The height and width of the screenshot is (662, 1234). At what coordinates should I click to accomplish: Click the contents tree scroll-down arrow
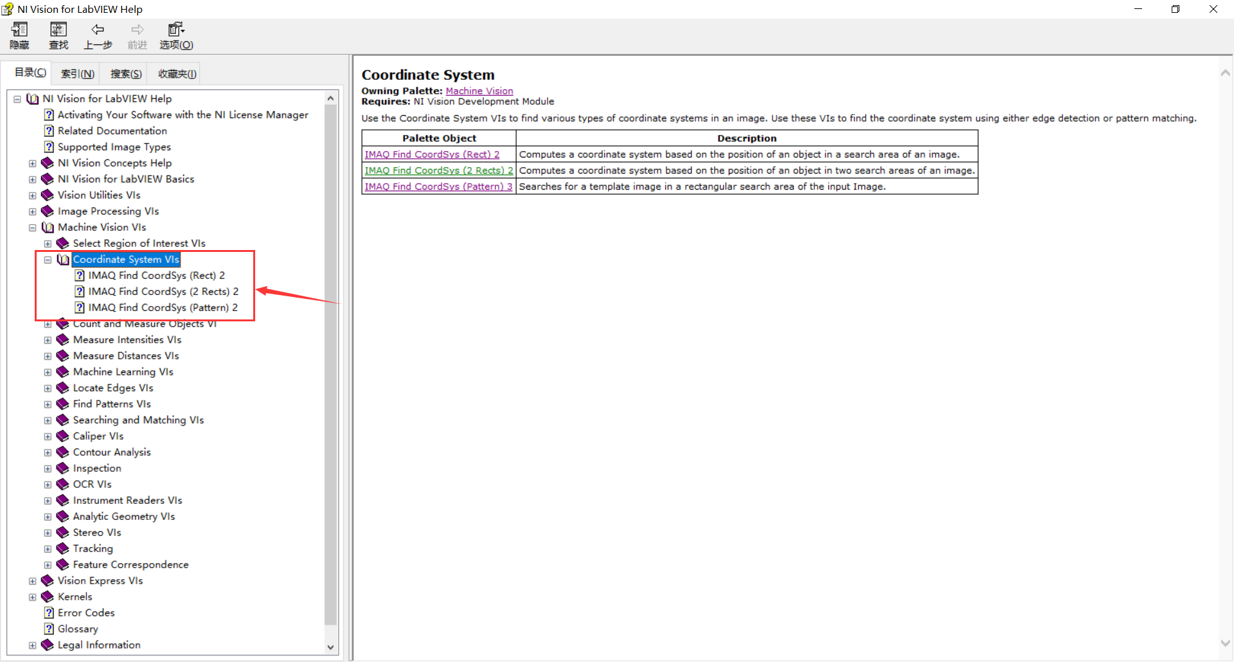tap(330, 647)
